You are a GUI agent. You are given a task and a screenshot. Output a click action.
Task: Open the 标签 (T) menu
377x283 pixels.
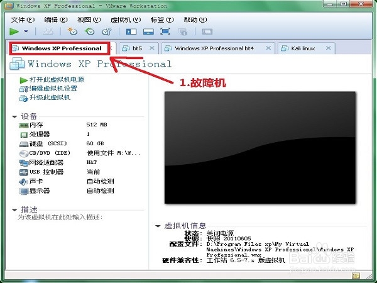click(x=162, y=19)
